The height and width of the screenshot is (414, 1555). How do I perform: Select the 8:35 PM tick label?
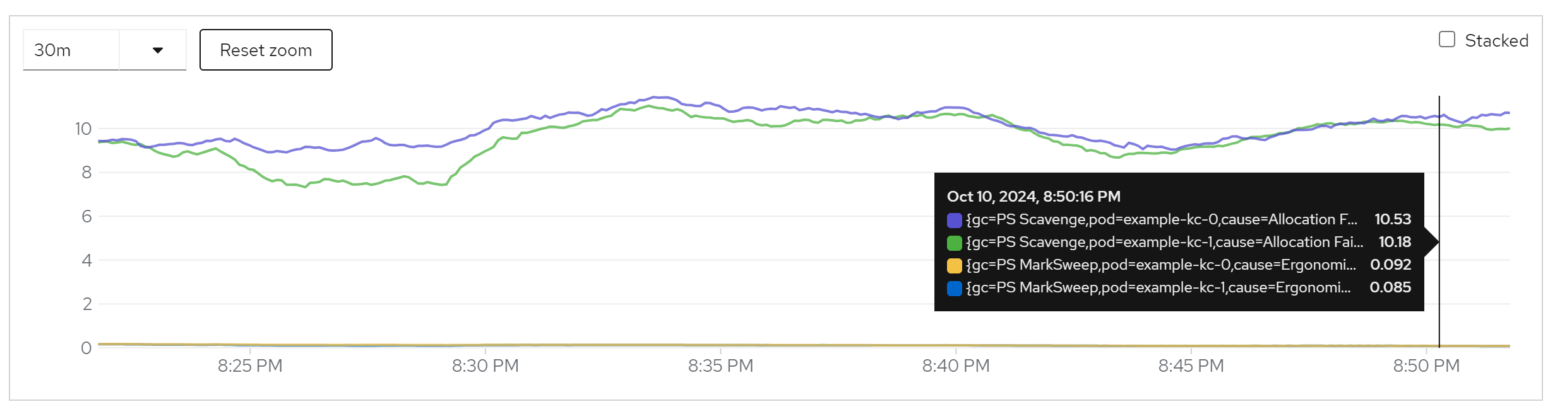[720, 365]
